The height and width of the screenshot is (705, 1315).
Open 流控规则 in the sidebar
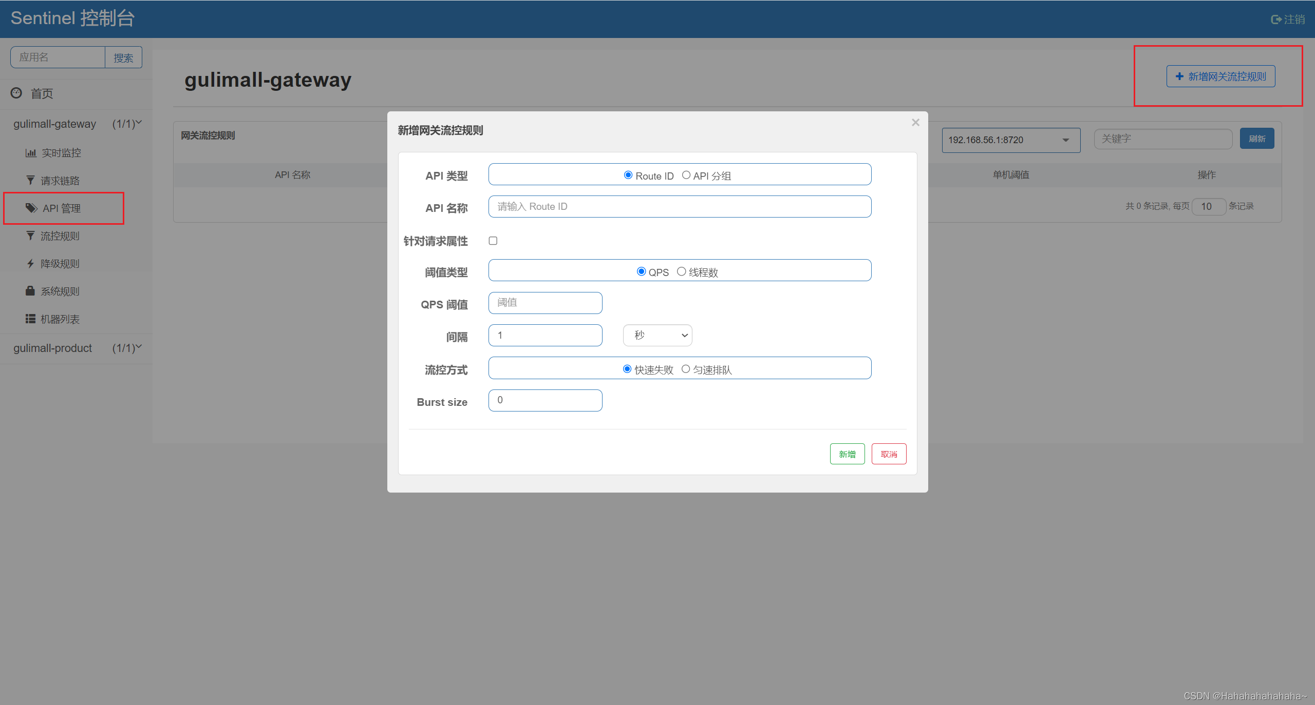click(x=60, y=236)
